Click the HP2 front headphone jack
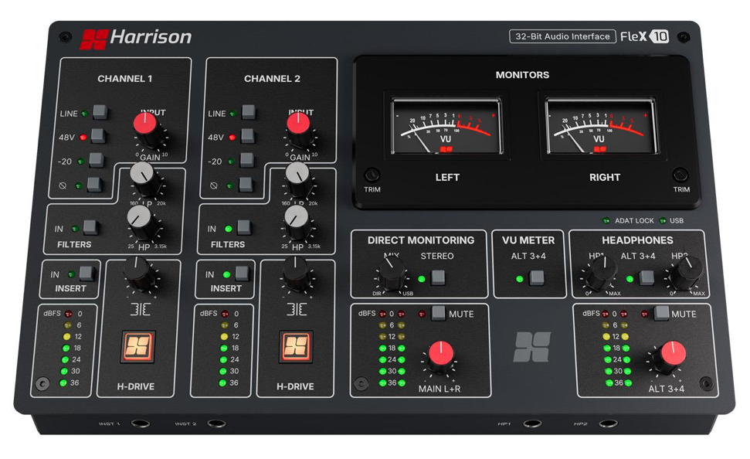Image resolution: width=750 pixels, height=459 pixels. click(x=609, y=423)
